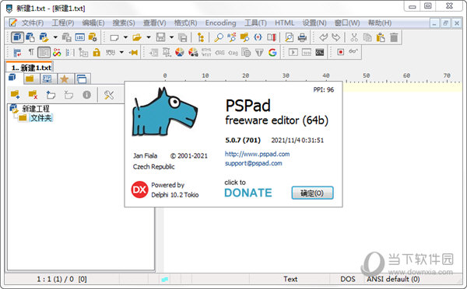Toggle the line numbers button
Image resolution: width=467 pixels, height=289 pixels.
(x=44, y=52)
